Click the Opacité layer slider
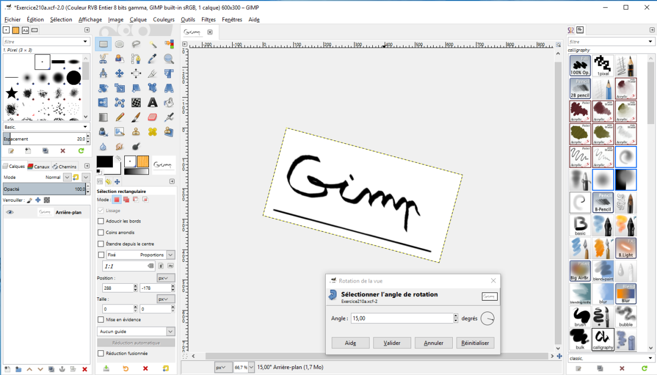 [44, 189]
